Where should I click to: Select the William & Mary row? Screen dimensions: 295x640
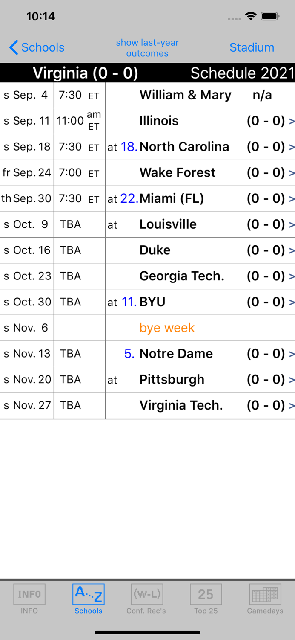[x=185, y=95]
